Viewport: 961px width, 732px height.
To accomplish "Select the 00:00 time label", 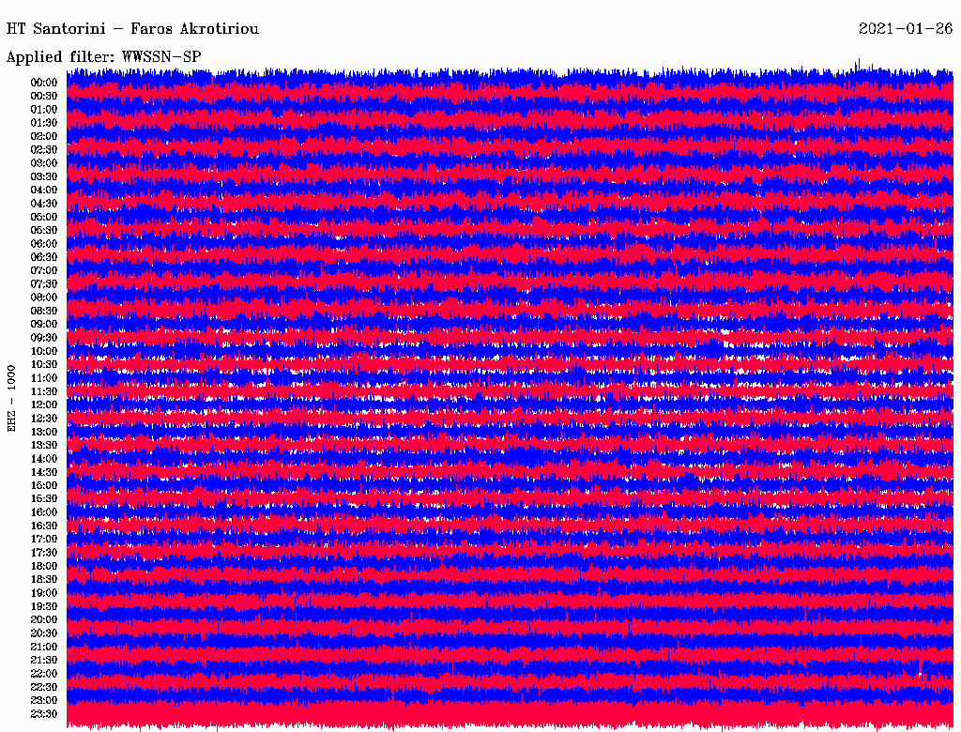I will (44, 83).
